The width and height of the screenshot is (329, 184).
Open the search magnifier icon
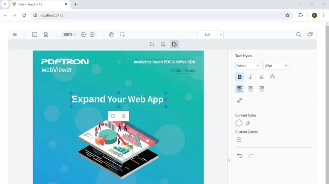299,35
